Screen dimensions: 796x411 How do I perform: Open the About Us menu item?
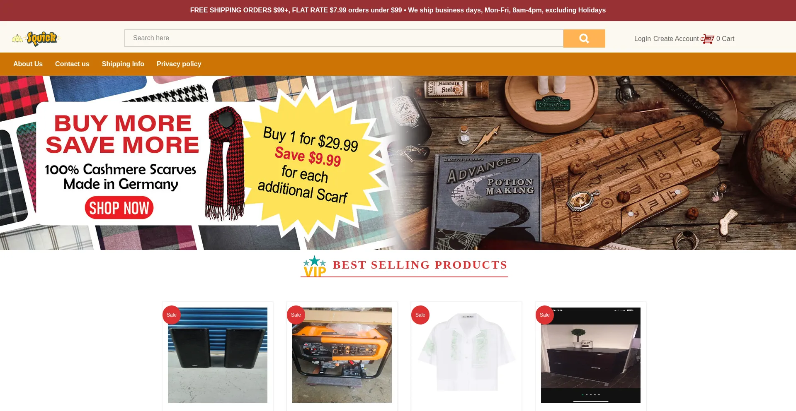[28, 64]
